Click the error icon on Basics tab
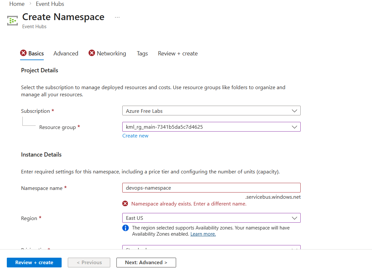 [x=23, y=53]
